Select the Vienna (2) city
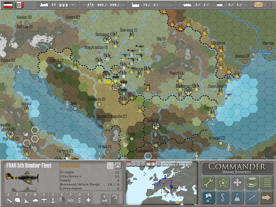Screen dimensions: 276x207 click(x=73, y=17)
